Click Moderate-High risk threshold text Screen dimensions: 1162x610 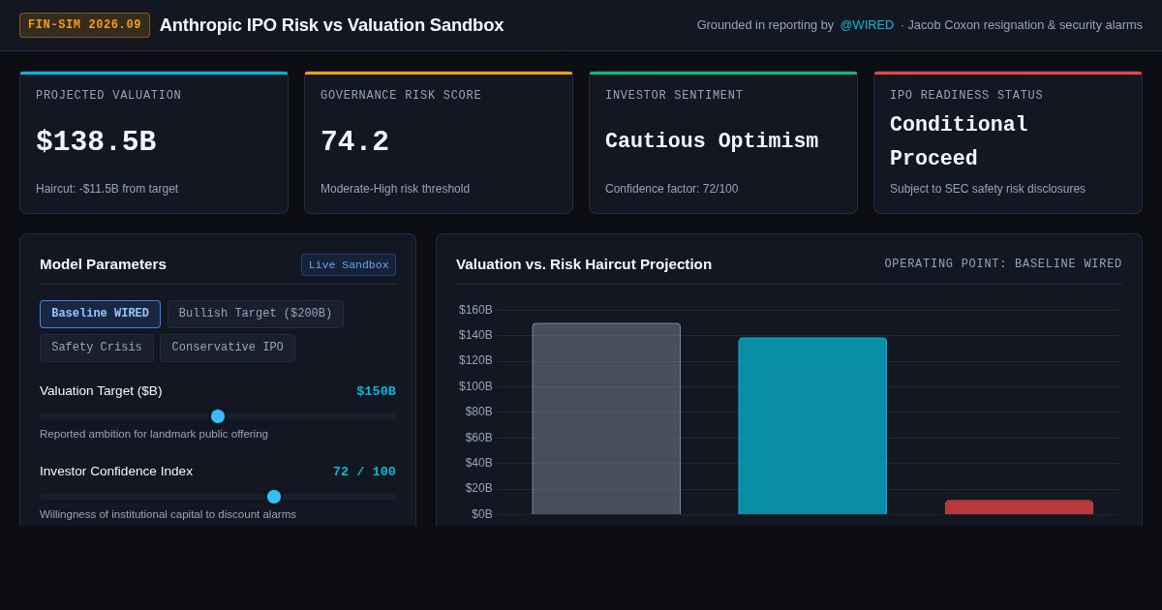click(x=395, y=189)
